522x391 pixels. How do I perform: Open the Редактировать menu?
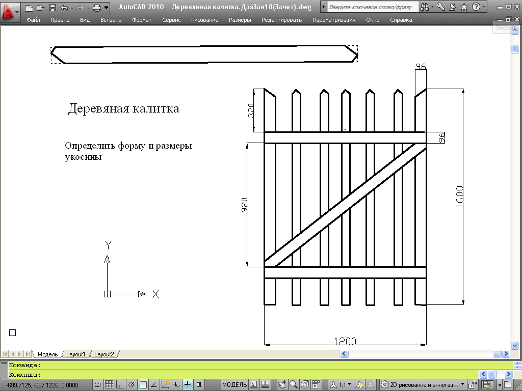pos(281,20)
